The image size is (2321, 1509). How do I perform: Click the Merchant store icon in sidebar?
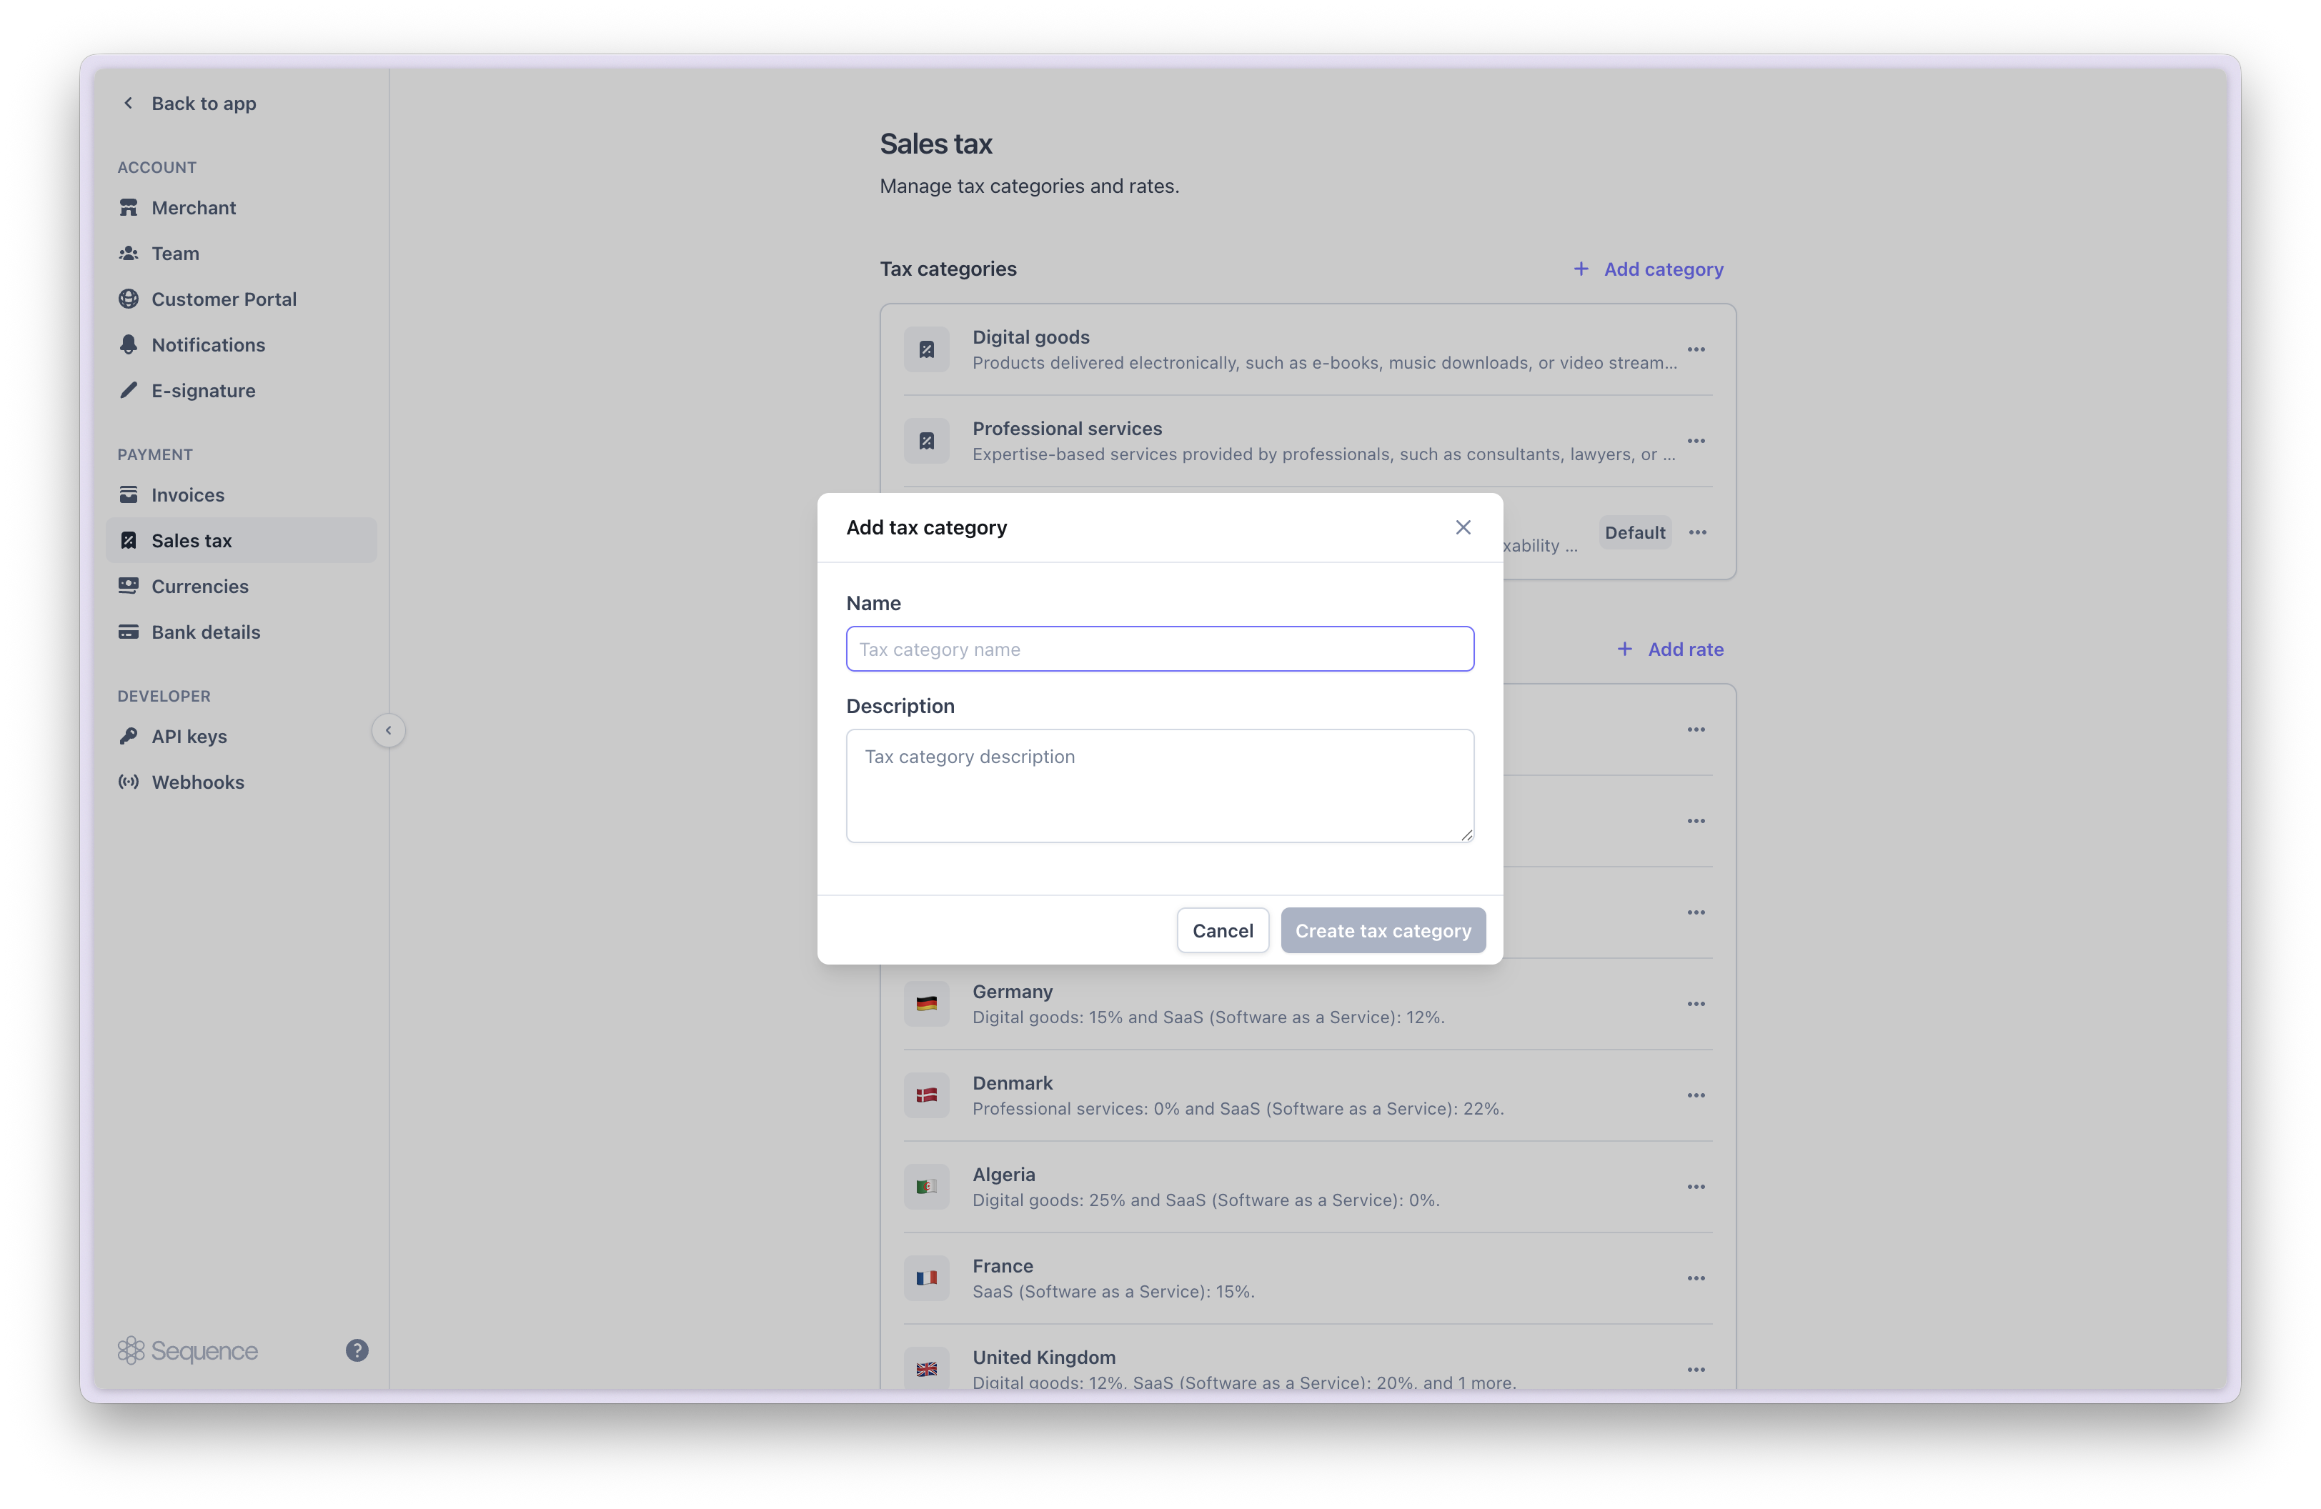coord(128,208)
